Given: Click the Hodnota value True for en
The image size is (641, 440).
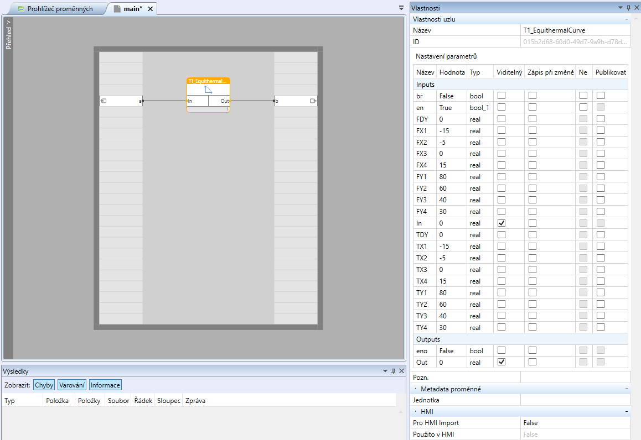Looking at the screenshot, I should tap(445, 108).
